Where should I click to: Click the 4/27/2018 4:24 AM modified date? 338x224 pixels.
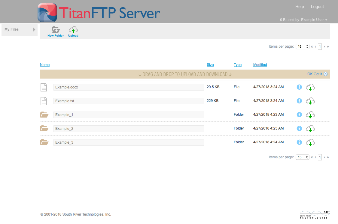pos(268,142)
